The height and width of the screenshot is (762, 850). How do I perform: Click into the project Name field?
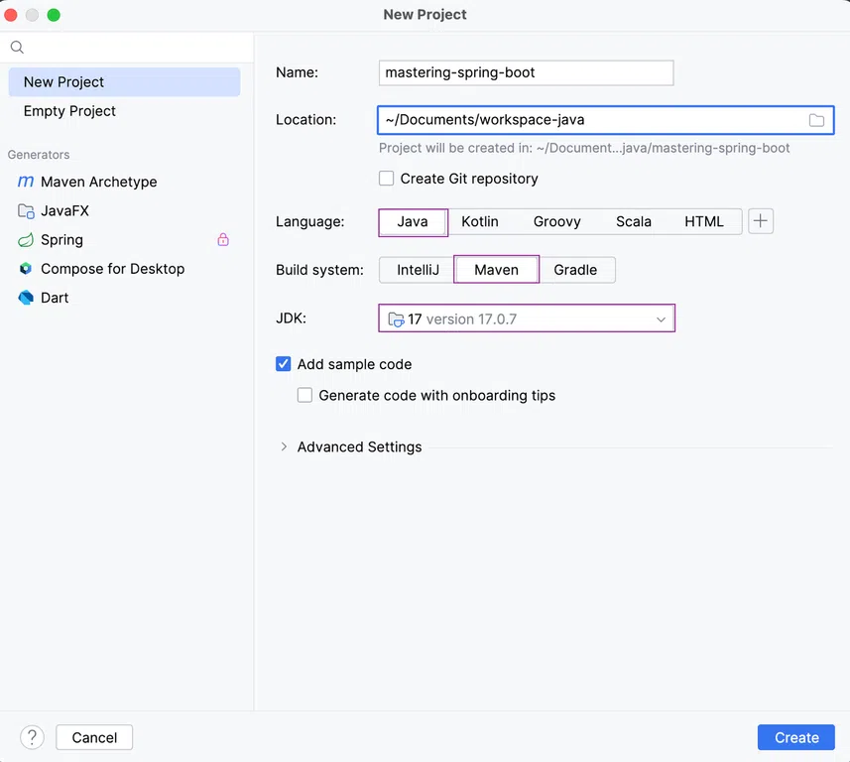point(526,72)
